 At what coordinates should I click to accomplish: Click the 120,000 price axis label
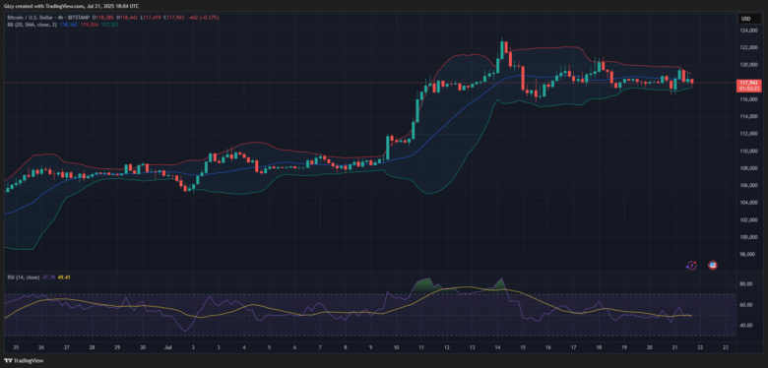click(749, 65)
